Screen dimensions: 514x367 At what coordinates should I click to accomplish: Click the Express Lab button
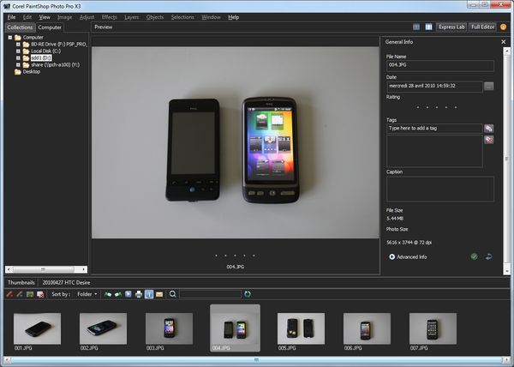(x=451, y=27)
